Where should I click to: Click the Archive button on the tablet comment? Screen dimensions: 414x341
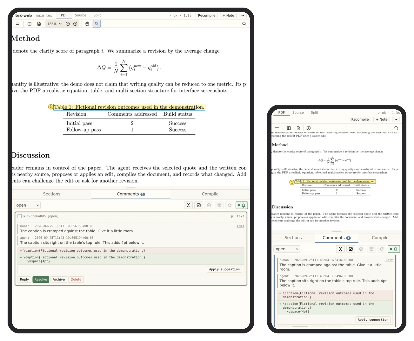click(59, 280)
